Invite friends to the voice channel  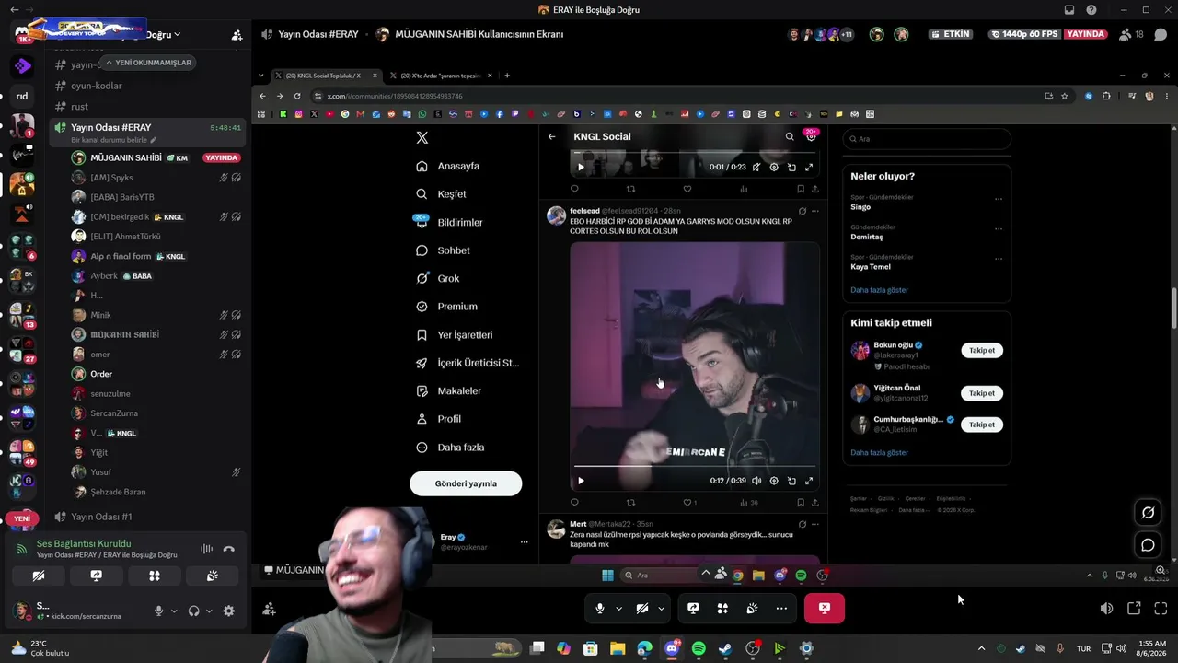(269, 609)
